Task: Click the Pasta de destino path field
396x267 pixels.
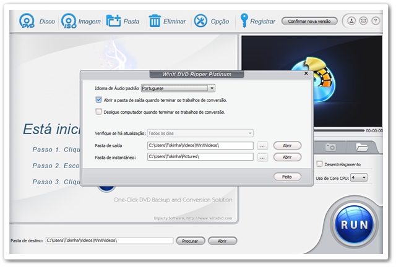Action: click(x=110, y=240)
